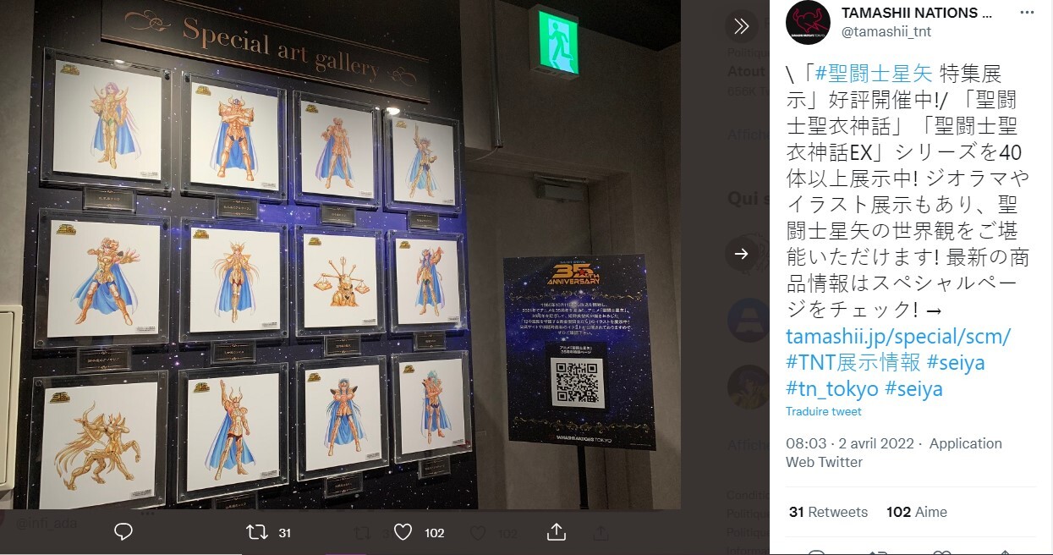
Task: Click the retweet arrows icon
Action: pyautogui.click(x=256, y=532)
